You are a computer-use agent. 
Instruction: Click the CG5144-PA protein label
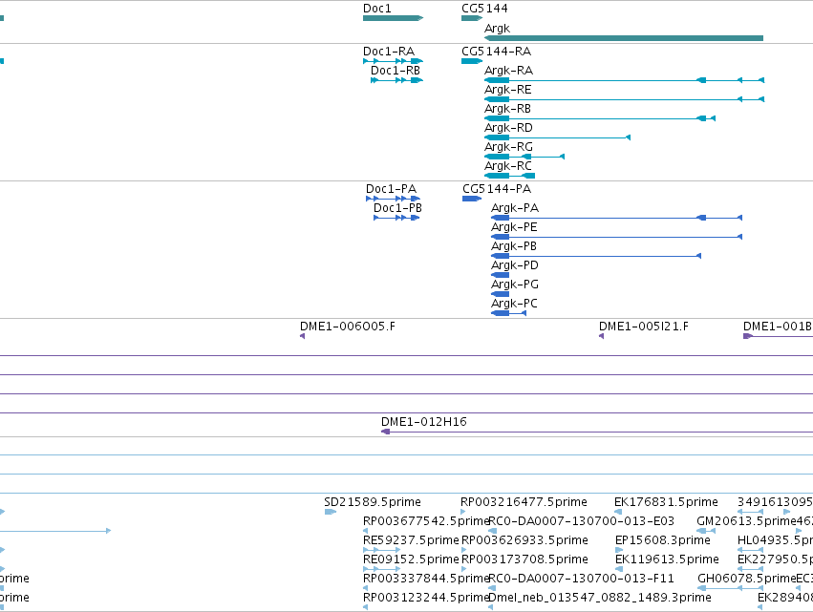(x=497, y=189)
